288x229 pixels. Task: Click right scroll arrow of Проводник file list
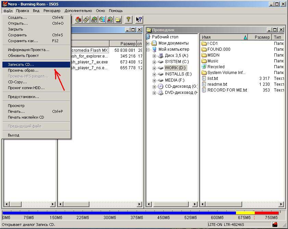pos(281,204)
